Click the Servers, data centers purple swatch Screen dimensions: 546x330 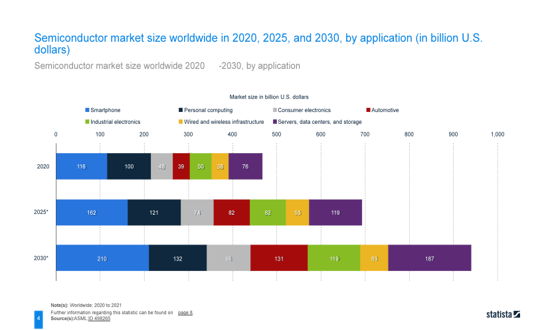[x=275, y=122]
